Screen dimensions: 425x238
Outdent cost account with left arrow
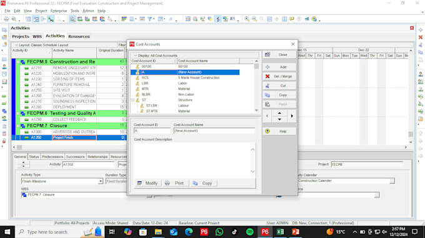[267, 116]
